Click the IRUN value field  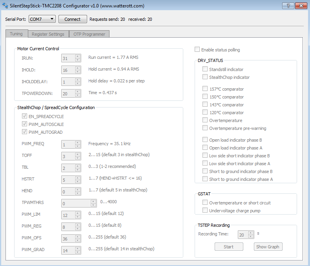point(68,58)
